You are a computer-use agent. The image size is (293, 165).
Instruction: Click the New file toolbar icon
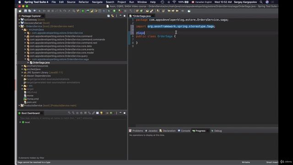[x=20, y=11]
